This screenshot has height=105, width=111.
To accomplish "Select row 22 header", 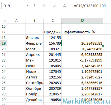I will coord(4,60).
